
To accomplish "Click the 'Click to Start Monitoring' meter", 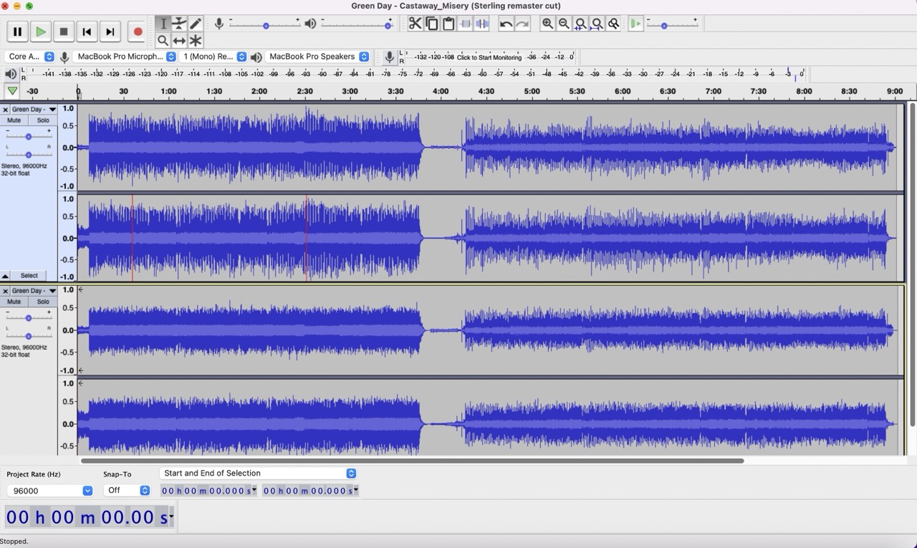I will point(489,57).
